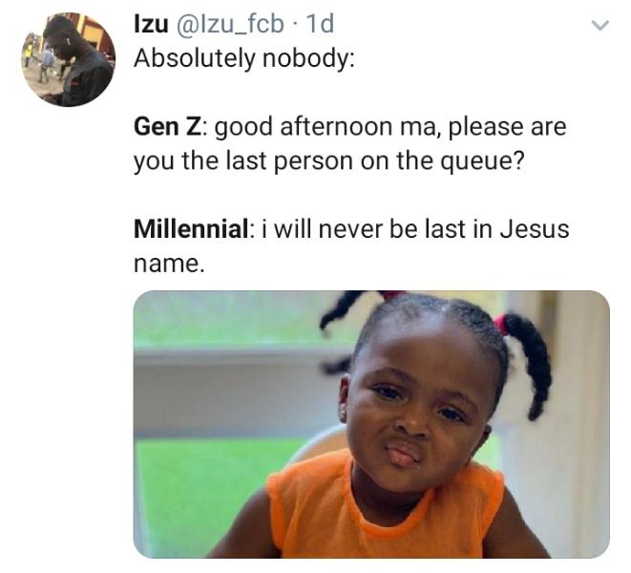This screenshot has height=573, width=631.
Task: Click the bold 'Millennial' label
Action: pos(191,230)
